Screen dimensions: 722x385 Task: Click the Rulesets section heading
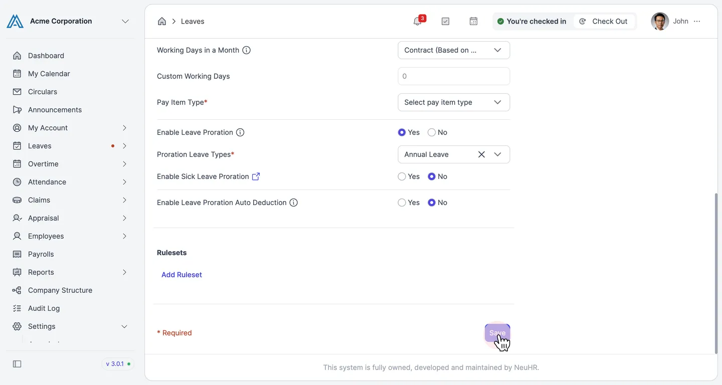coord(171,253)
